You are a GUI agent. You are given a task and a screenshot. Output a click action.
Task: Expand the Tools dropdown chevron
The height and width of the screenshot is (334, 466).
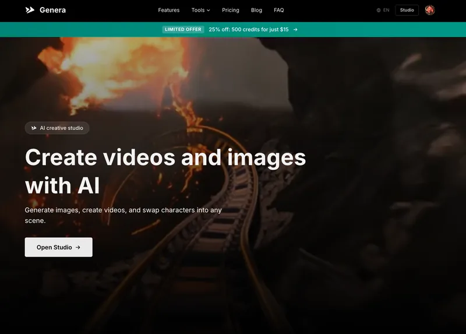(x=209, y=10)
